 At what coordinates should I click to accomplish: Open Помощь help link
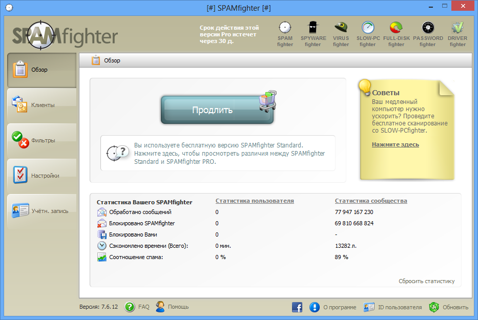[x=178, y=307]
